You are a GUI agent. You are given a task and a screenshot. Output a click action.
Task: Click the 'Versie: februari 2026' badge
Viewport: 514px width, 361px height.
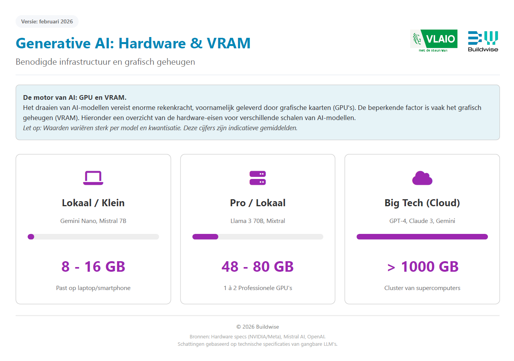point(47,21)
